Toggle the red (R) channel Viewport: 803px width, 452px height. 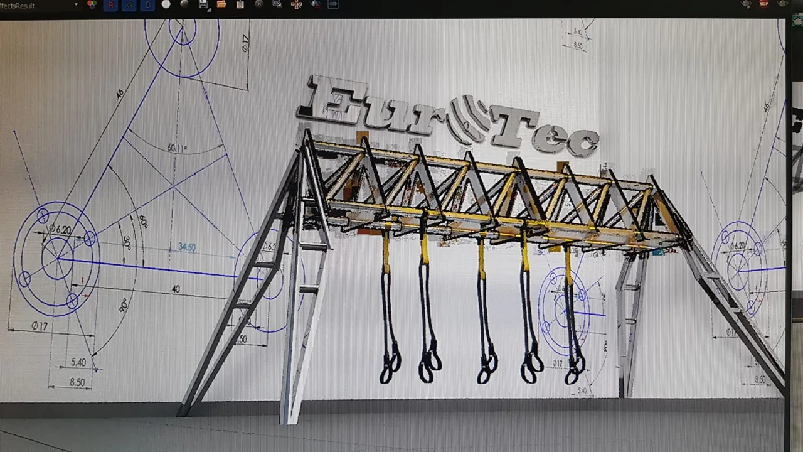(112, 4)
